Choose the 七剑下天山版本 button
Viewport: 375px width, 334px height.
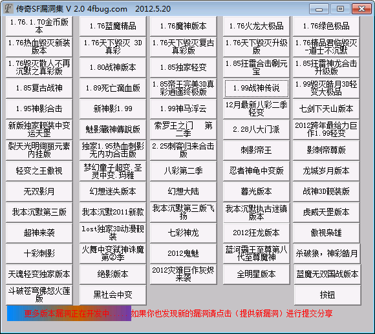(327, 109)
